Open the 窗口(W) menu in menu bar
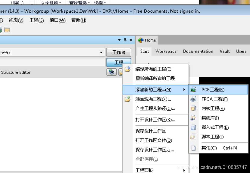Viewport: 250px width, 173px height. point(58,20)
